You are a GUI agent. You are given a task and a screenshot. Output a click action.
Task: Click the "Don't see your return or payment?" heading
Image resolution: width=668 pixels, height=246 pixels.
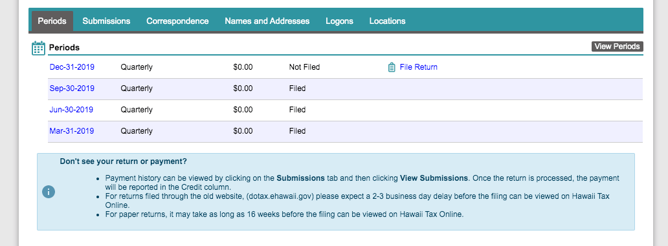(x=124, y=161)
